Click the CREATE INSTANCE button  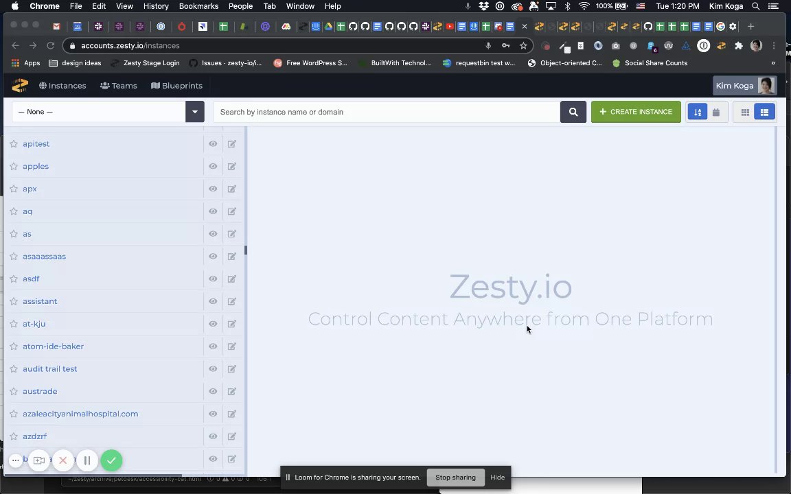(636, 112)
